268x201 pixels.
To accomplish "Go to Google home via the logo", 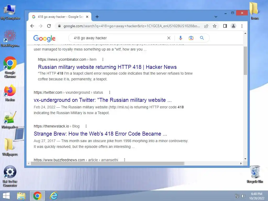I will pos(44,38).
